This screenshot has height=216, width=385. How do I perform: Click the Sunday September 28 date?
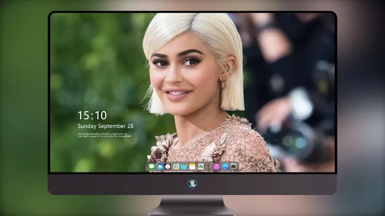(x=106, y=126)
